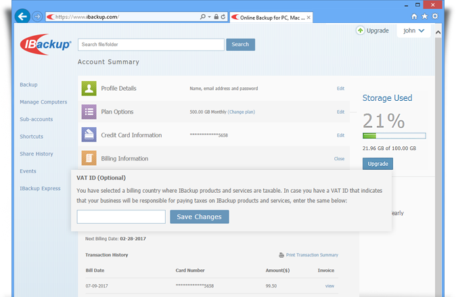Image resolution: width=456 pixels, height=297 pixels.
Task: Click the blue Upgrade button under storage
Action: coord(378,164)
